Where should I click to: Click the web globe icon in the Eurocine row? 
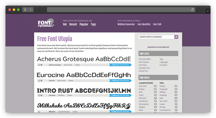click(x=41, y=81)
